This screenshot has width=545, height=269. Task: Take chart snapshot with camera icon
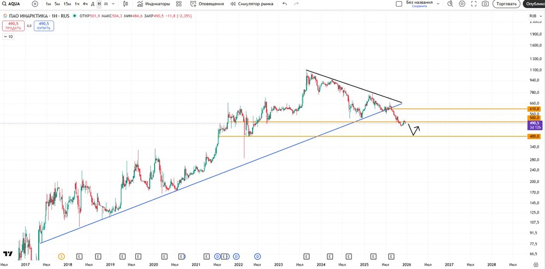(485, 4)
